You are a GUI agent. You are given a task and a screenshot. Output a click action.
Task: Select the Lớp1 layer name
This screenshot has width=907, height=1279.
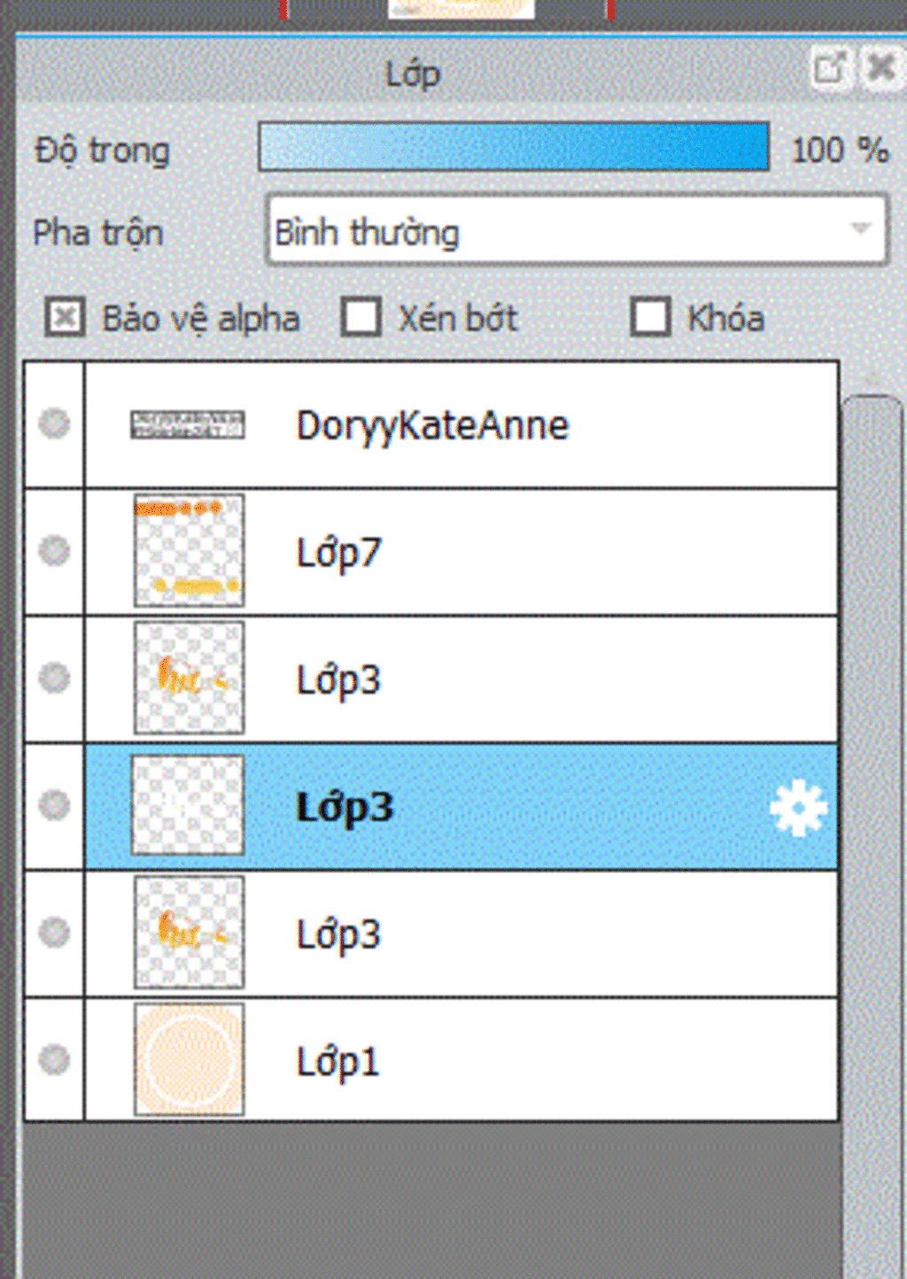point(337,1061)
